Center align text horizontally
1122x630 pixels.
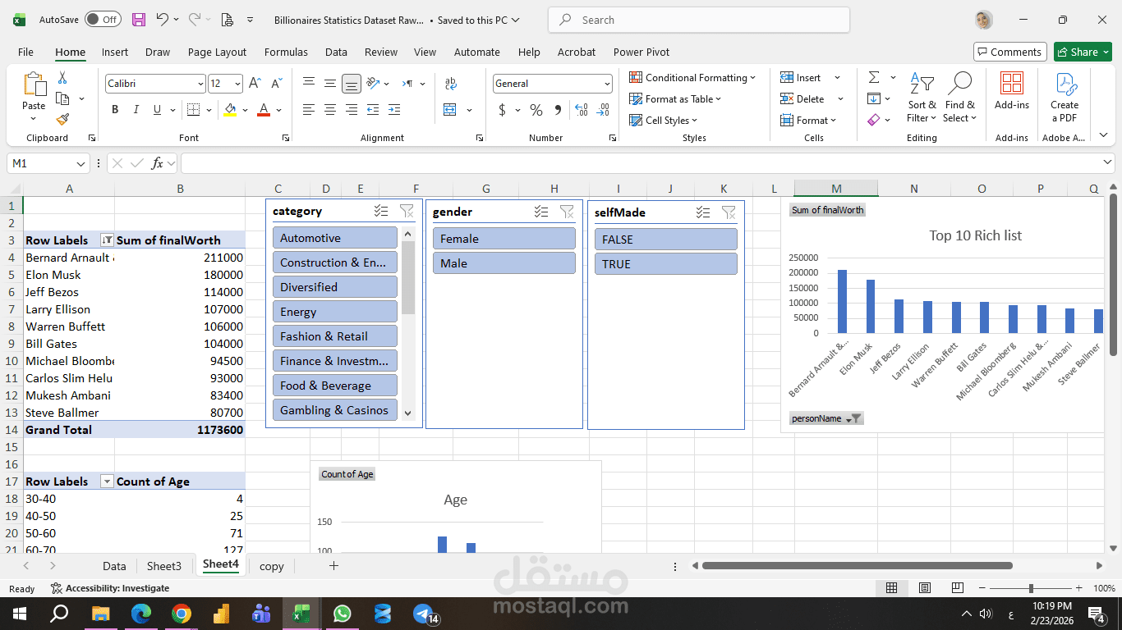pos(330,110)
